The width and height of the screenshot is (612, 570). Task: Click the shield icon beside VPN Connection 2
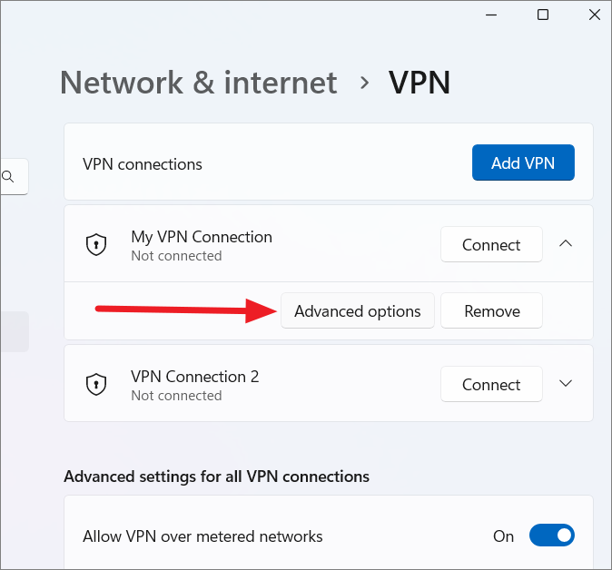(x=95, y=385)
